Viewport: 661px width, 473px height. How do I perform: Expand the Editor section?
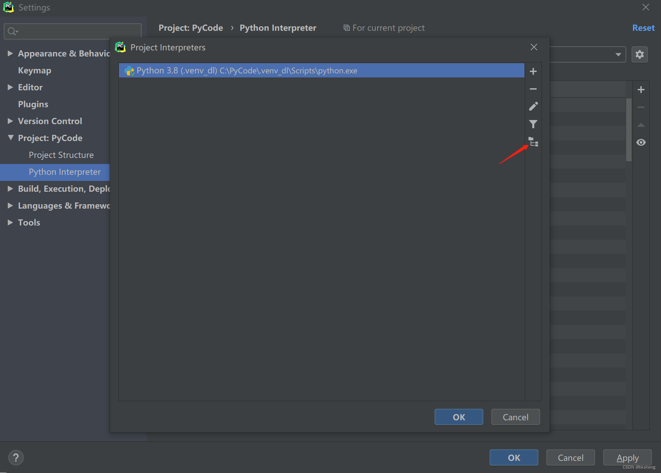click(x=11, y=87)
